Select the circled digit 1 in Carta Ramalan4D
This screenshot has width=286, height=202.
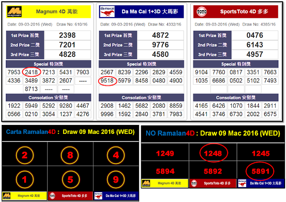click(25, 180)
